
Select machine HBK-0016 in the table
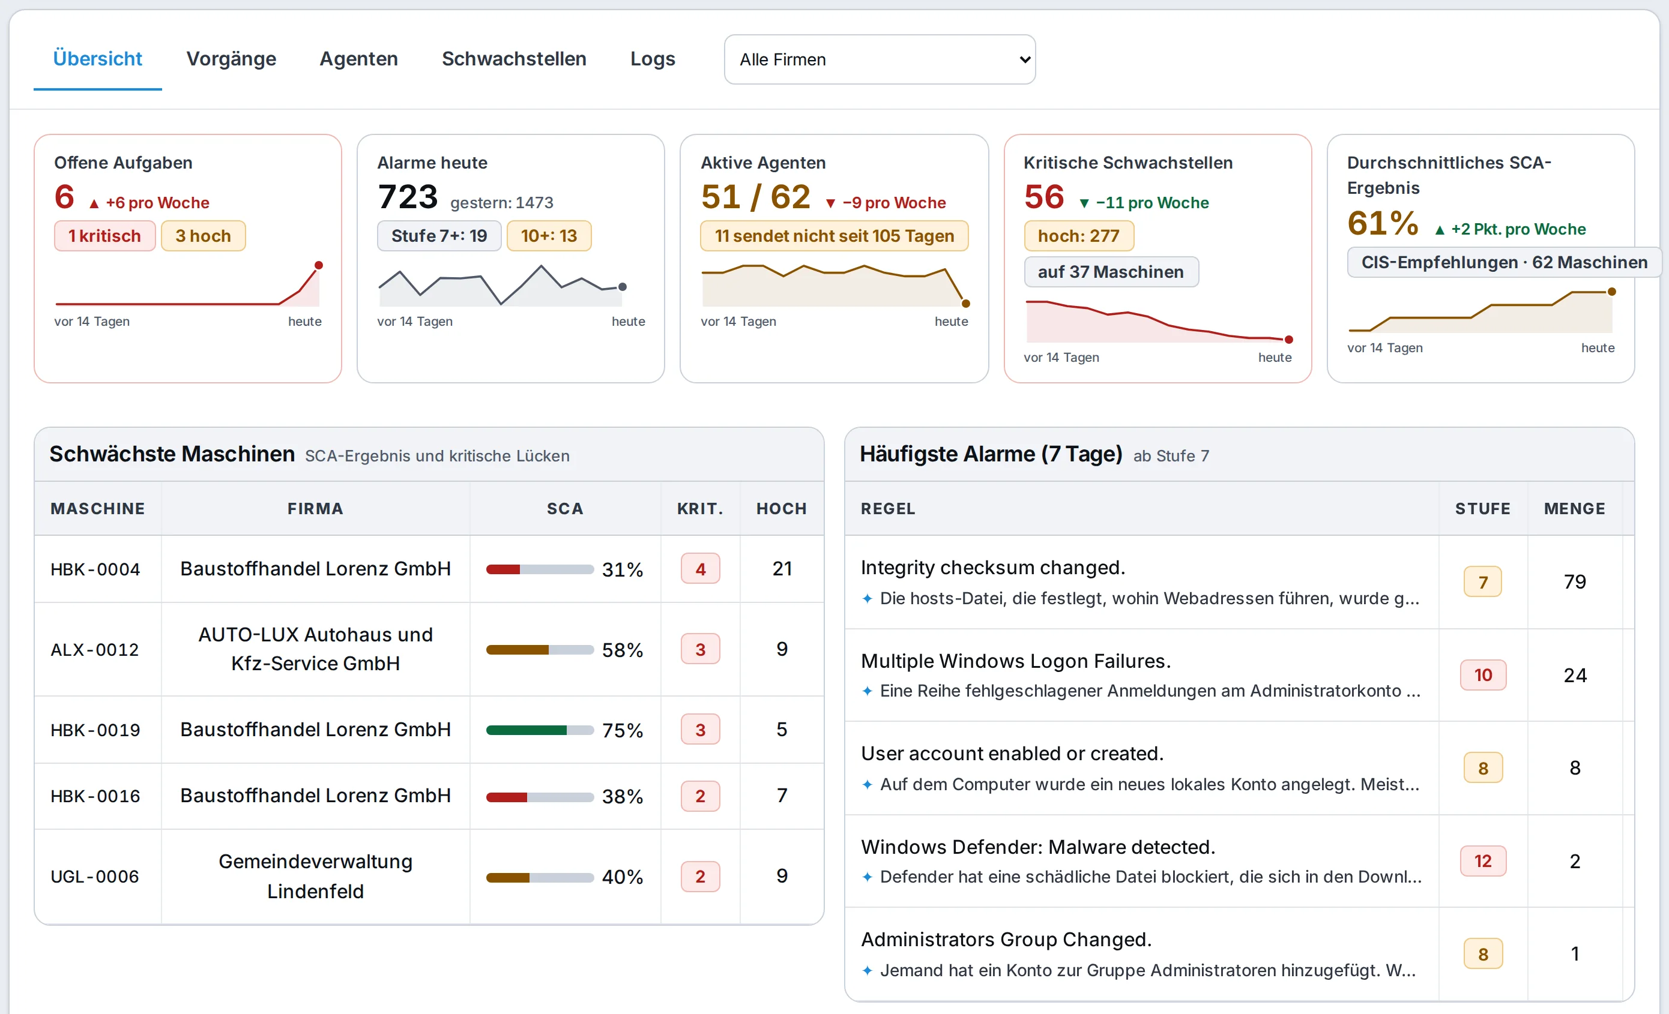point(95,797)
